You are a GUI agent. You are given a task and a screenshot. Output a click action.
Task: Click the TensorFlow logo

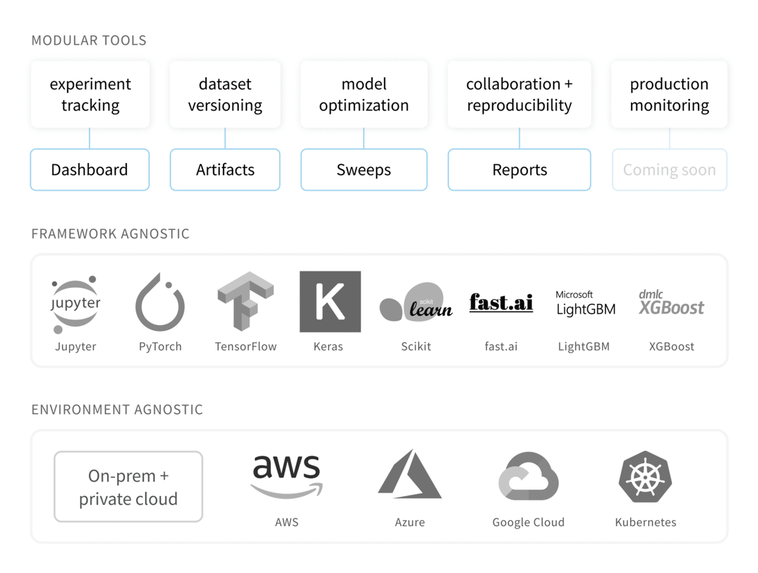(245, 301)
